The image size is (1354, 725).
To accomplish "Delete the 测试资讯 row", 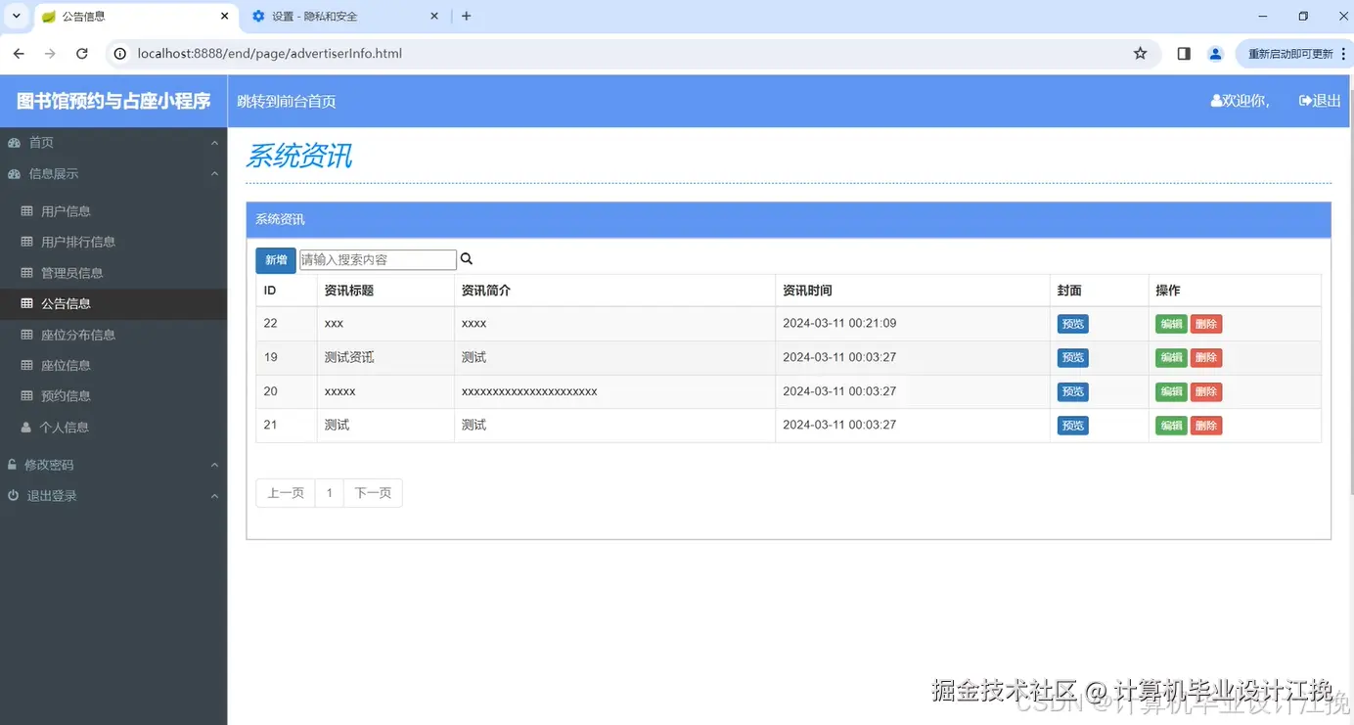I will coord(1206,358).
